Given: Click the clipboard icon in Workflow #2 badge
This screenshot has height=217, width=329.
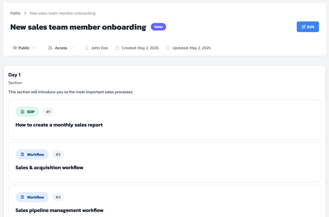Looking at the screenshot, I should click(x=23, y=155).
